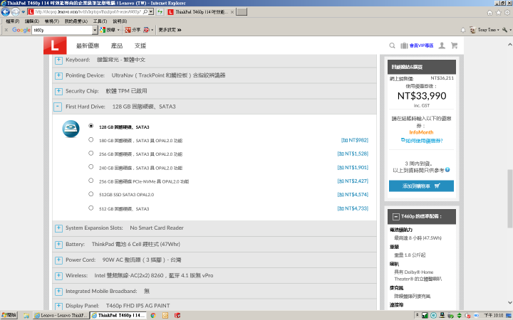Screen dimensions: 513x320
Task: Select 180 GB SATA3 OPAL2.0 drive
Action: [x=91, y=140]
